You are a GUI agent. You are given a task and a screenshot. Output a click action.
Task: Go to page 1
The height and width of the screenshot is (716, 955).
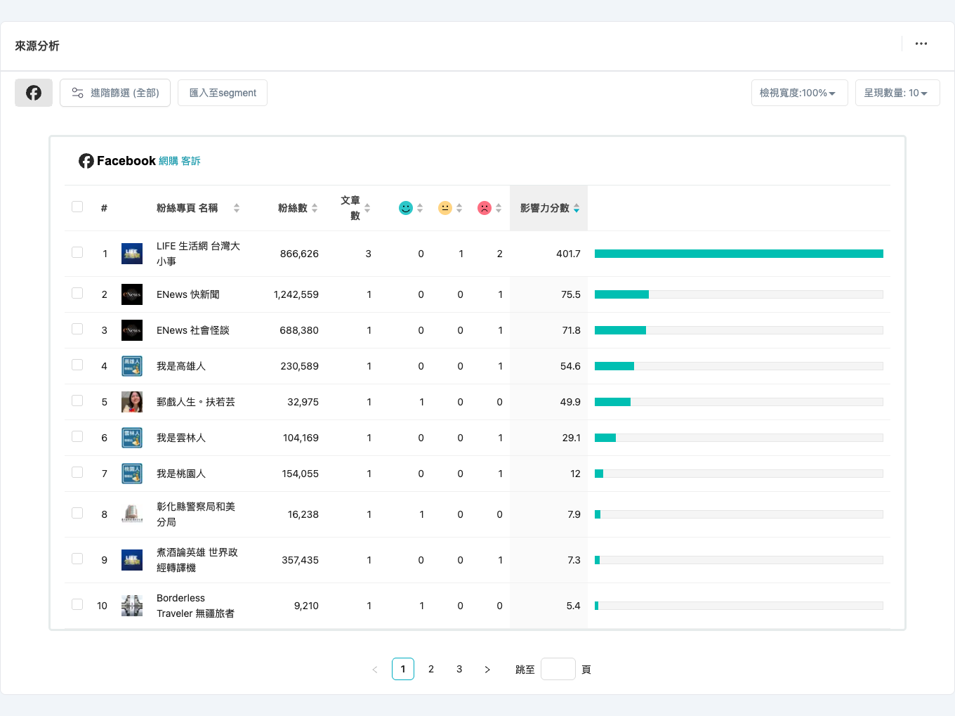click(x=403, y=669)
